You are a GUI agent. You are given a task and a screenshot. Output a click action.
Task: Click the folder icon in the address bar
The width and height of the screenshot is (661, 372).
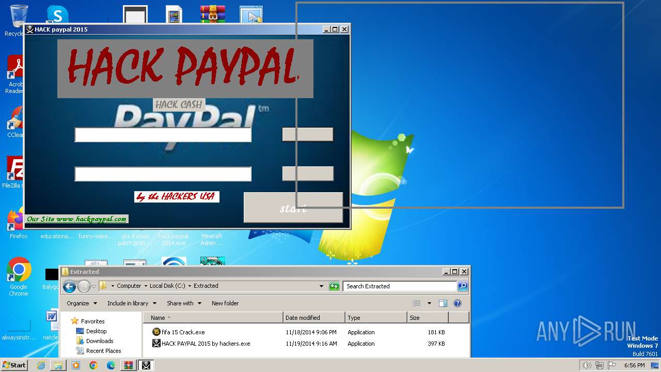(x=103, y=286)
